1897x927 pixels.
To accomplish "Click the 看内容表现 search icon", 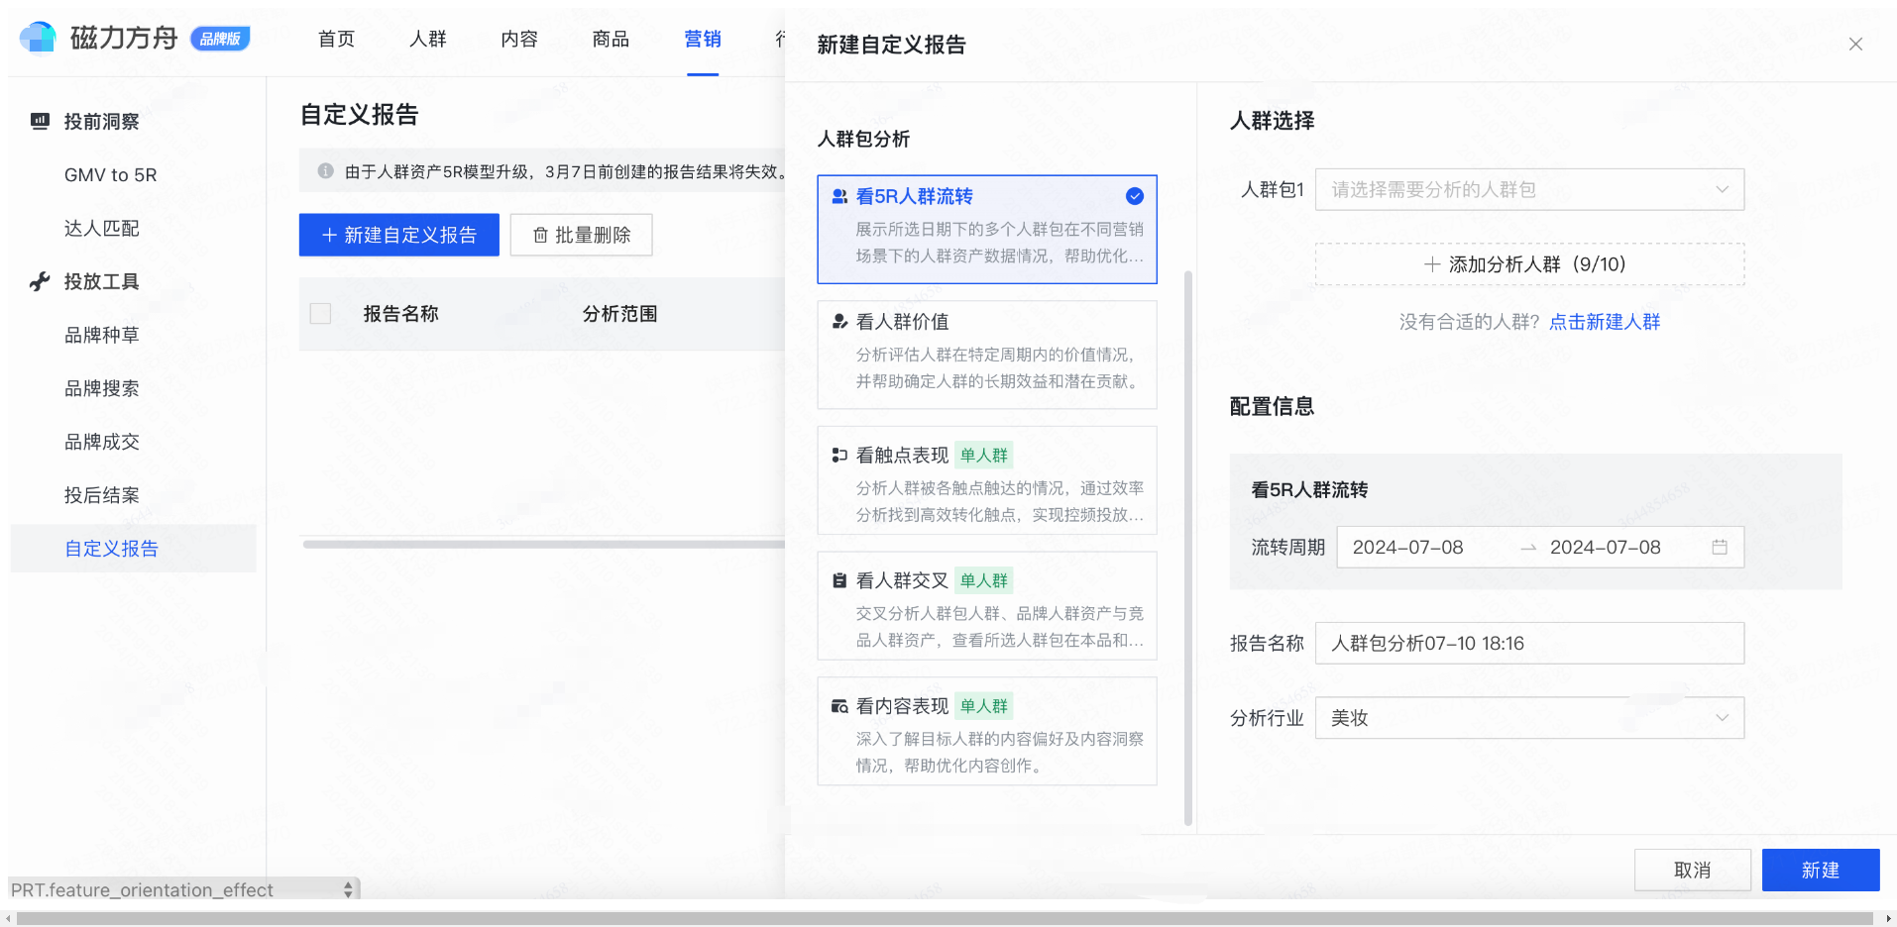I will pyautogui.click(x=838, y=705).
